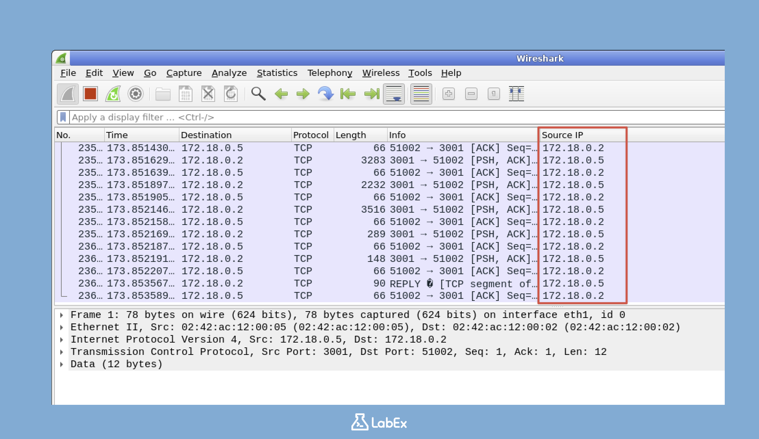Select the REPLY packet of length 90
Image resolution: width=759 pixels, height=439 pixels.
pos(389,283)
